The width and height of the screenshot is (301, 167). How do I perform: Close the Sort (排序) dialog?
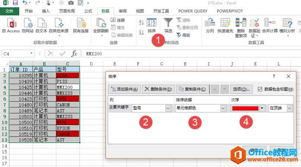pyautogui.click(x=288, y=77)
